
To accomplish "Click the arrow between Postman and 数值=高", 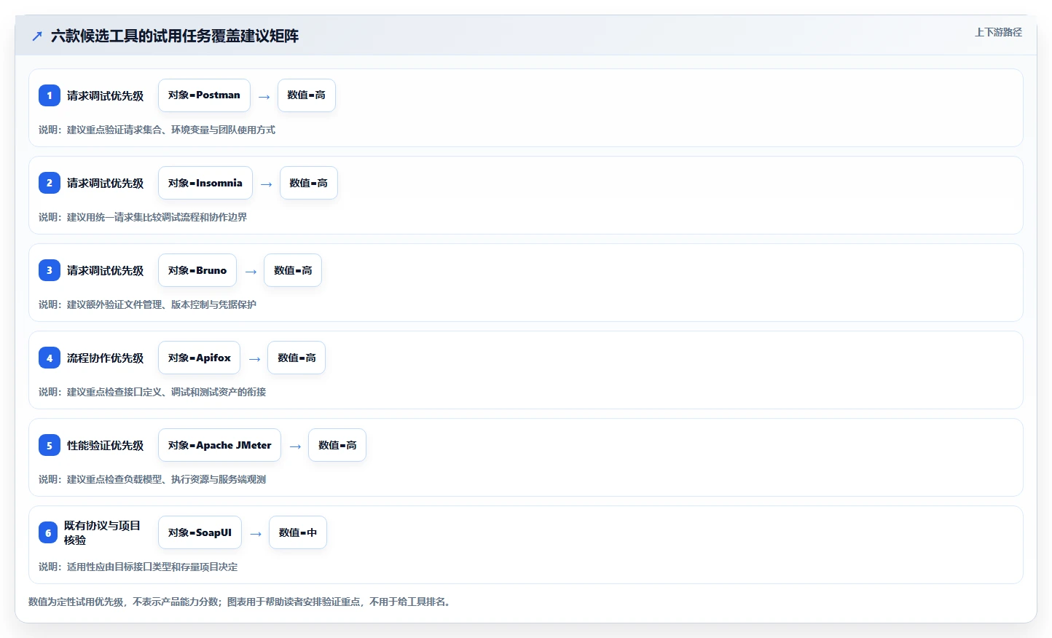I will click(264, 97).
